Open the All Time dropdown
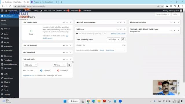Screen dimensions: 185x104 pos(60,65)
